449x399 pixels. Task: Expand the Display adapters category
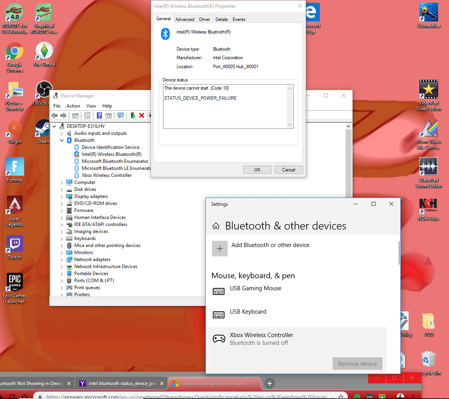click(61, 196)
